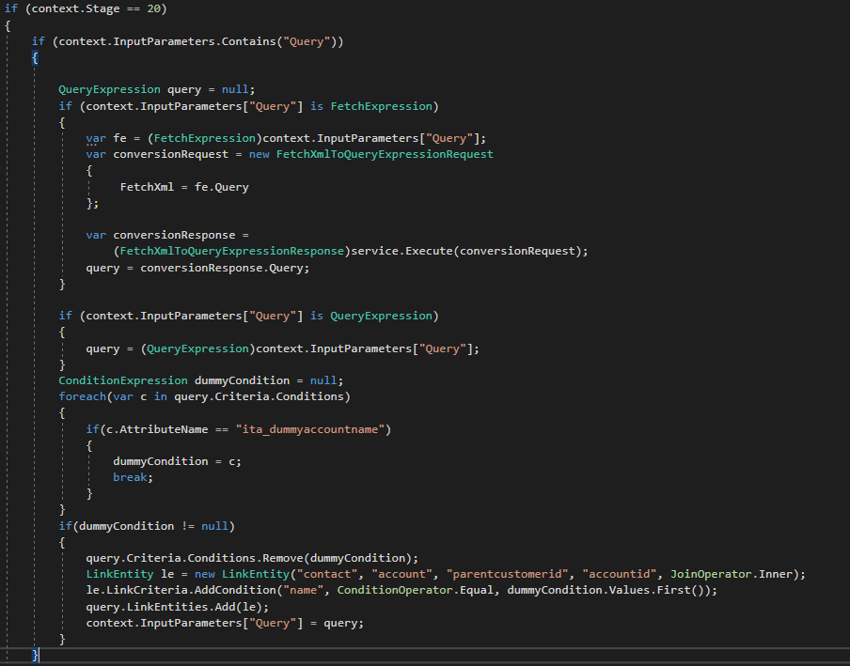The height and width of the screenshot is (666, 850).
Task: Click the highlighted opening brace under Contains check
Action: tap(35, 58)
